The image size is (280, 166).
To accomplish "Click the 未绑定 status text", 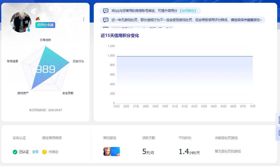I will [53, 152].
